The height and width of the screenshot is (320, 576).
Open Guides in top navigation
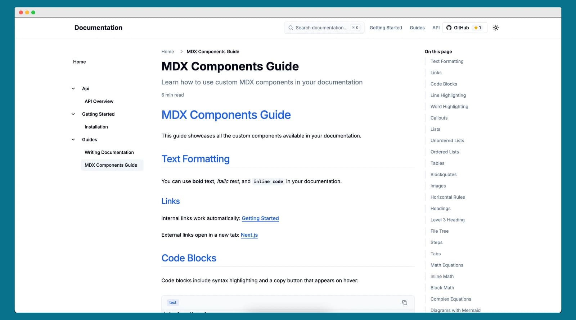click(417, 28)
